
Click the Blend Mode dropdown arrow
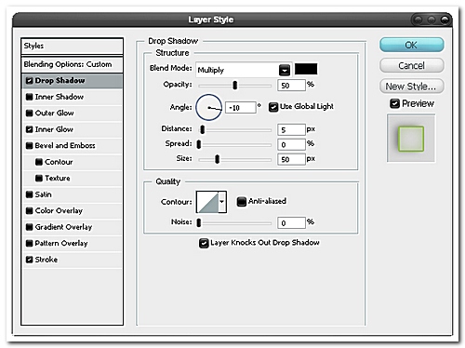(x=285, y=70)
